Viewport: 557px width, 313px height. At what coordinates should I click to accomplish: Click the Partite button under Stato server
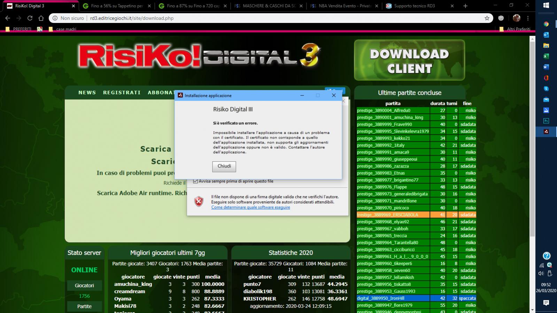coord(84,306)
